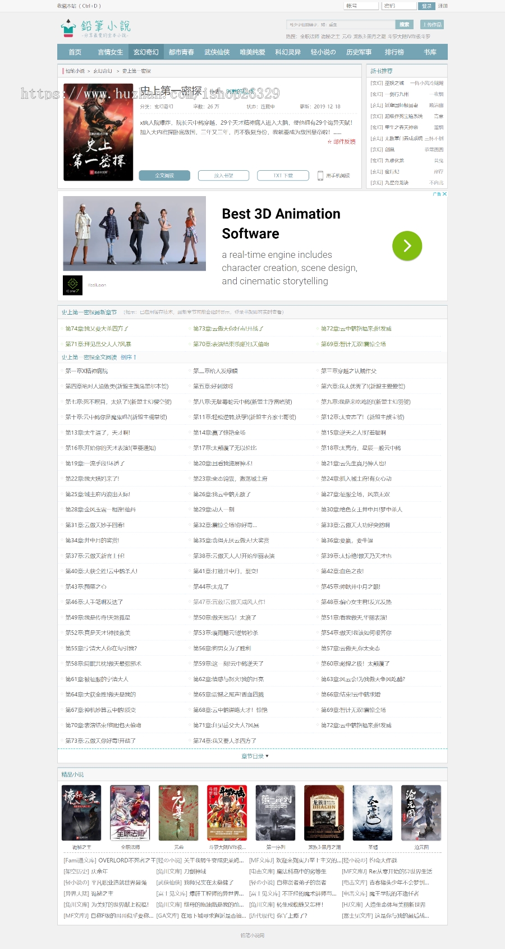The height and width of the screenshot is (949, 505).
Task: Open the 沧元图 cover thumbnail
Action: point(421,812)
